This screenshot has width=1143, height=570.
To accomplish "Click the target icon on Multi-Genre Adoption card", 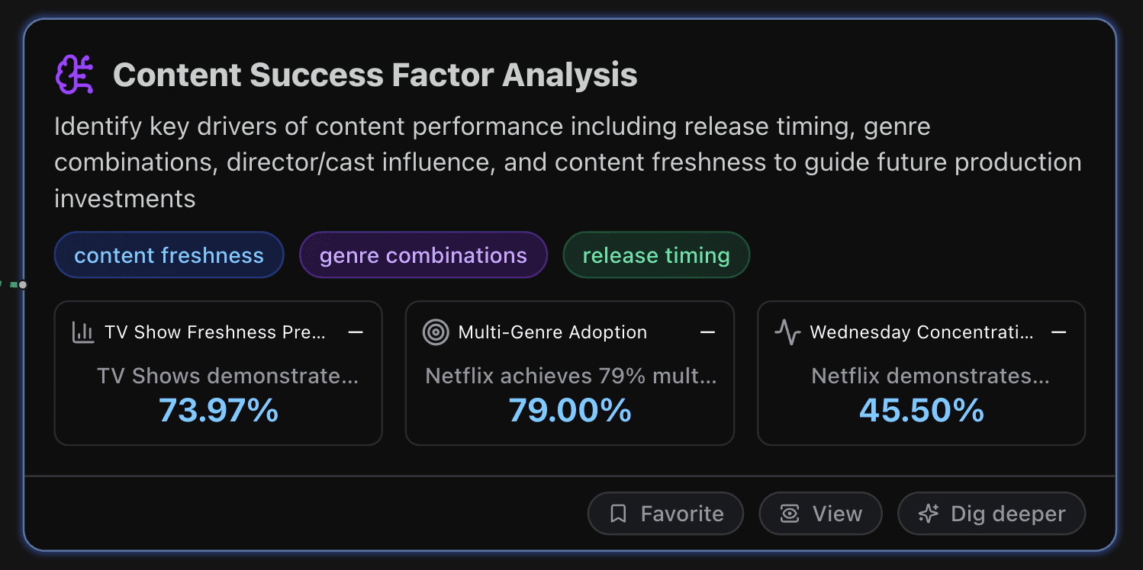I will [435, 331].
